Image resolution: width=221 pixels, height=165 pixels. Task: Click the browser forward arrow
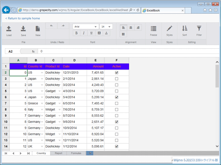[14, 10]
